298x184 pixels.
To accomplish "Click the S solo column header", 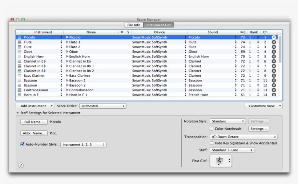I will 128,32.
